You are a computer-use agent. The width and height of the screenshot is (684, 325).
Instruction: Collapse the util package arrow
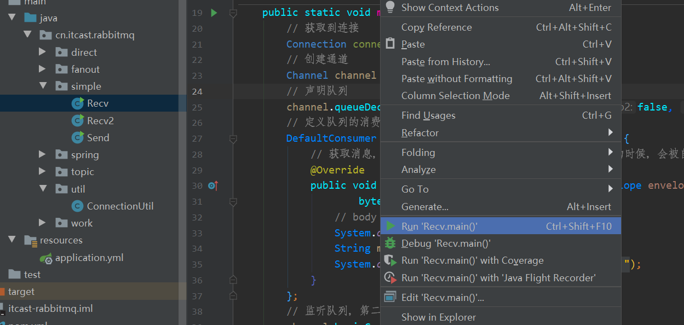coord(43,189)
